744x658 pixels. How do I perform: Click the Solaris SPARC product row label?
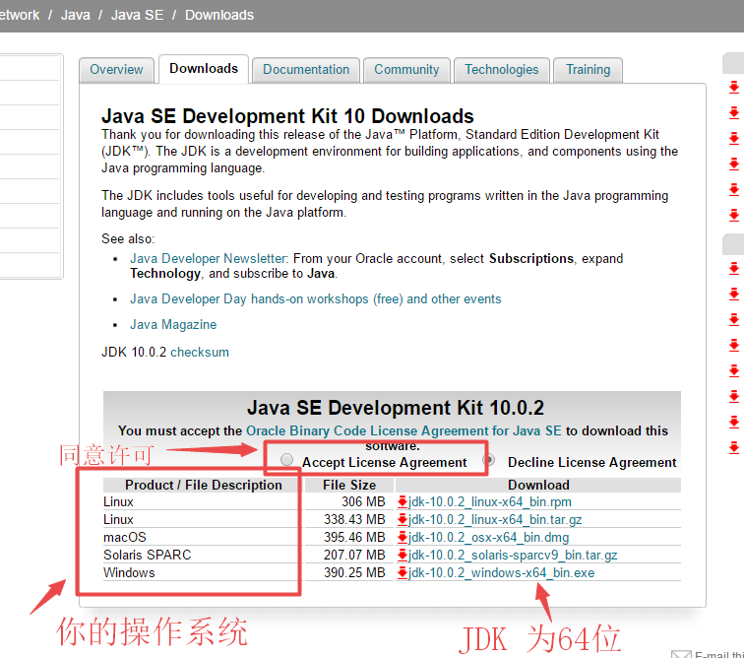click(x=147, y=555)
